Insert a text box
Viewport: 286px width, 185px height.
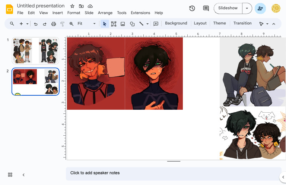point(114,24)
